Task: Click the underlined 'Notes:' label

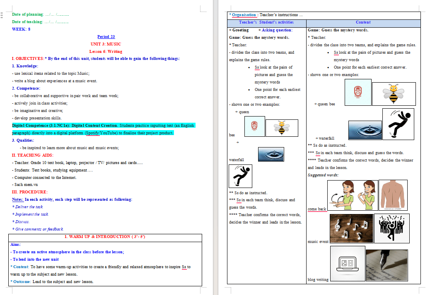Action: point(18,200)
